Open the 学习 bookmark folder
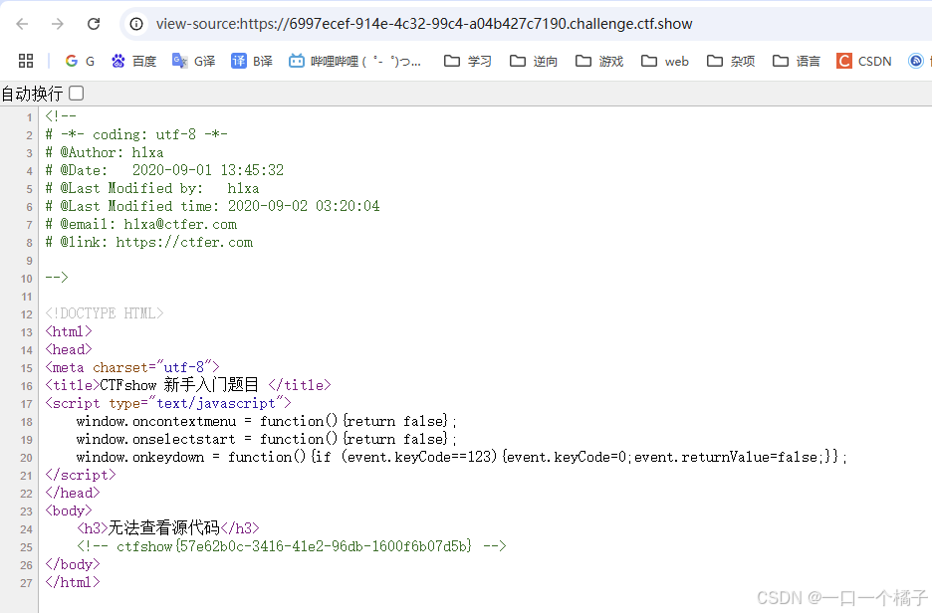Viewport: 932px width, 613px height. point(468,61)
